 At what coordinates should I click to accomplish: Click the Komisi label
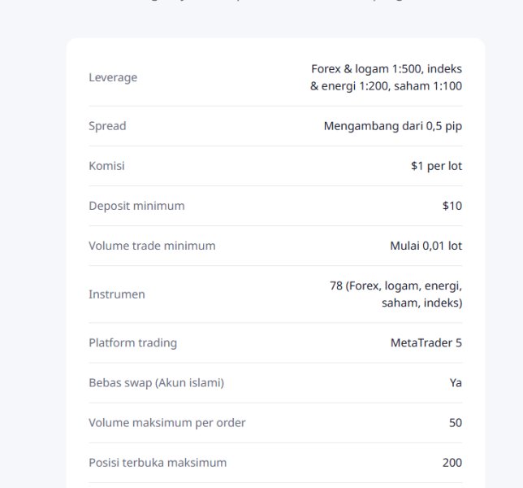coord(106,166)
